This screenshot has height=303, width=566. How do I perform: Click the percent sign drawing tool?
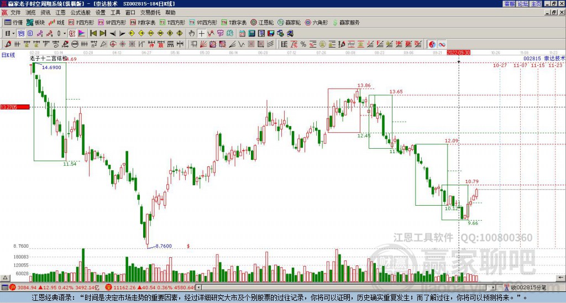(x=303, y=44)
